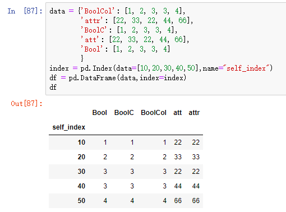Click pd.Index in the index assignment line

click(x=96, y=68)
